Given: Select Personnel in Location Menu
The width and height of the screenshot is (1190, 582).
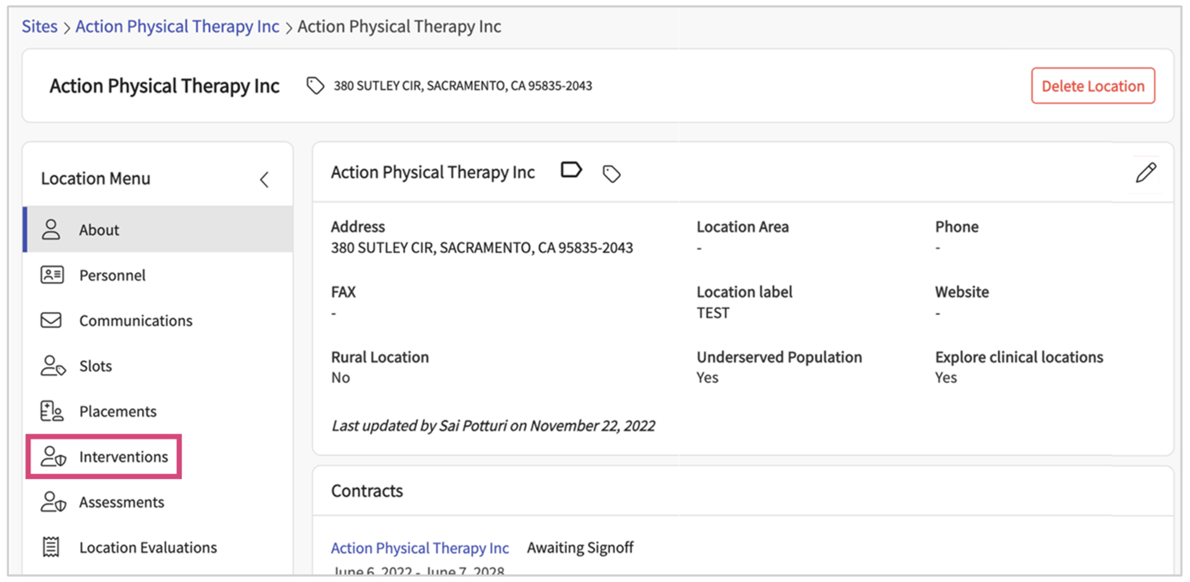Looking at the screenshot, I should [112, 275].
